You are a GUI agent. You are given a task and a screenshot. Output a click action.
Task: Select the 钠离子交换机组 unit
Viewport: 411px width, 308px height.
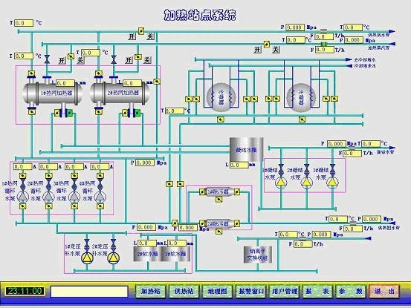pos(258,255)
